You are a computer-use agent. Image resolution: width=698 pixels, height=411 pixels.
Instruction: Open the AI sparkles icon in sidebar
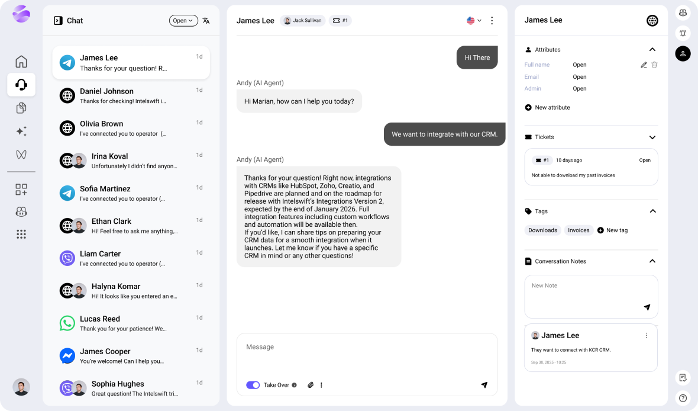[21, 131]
